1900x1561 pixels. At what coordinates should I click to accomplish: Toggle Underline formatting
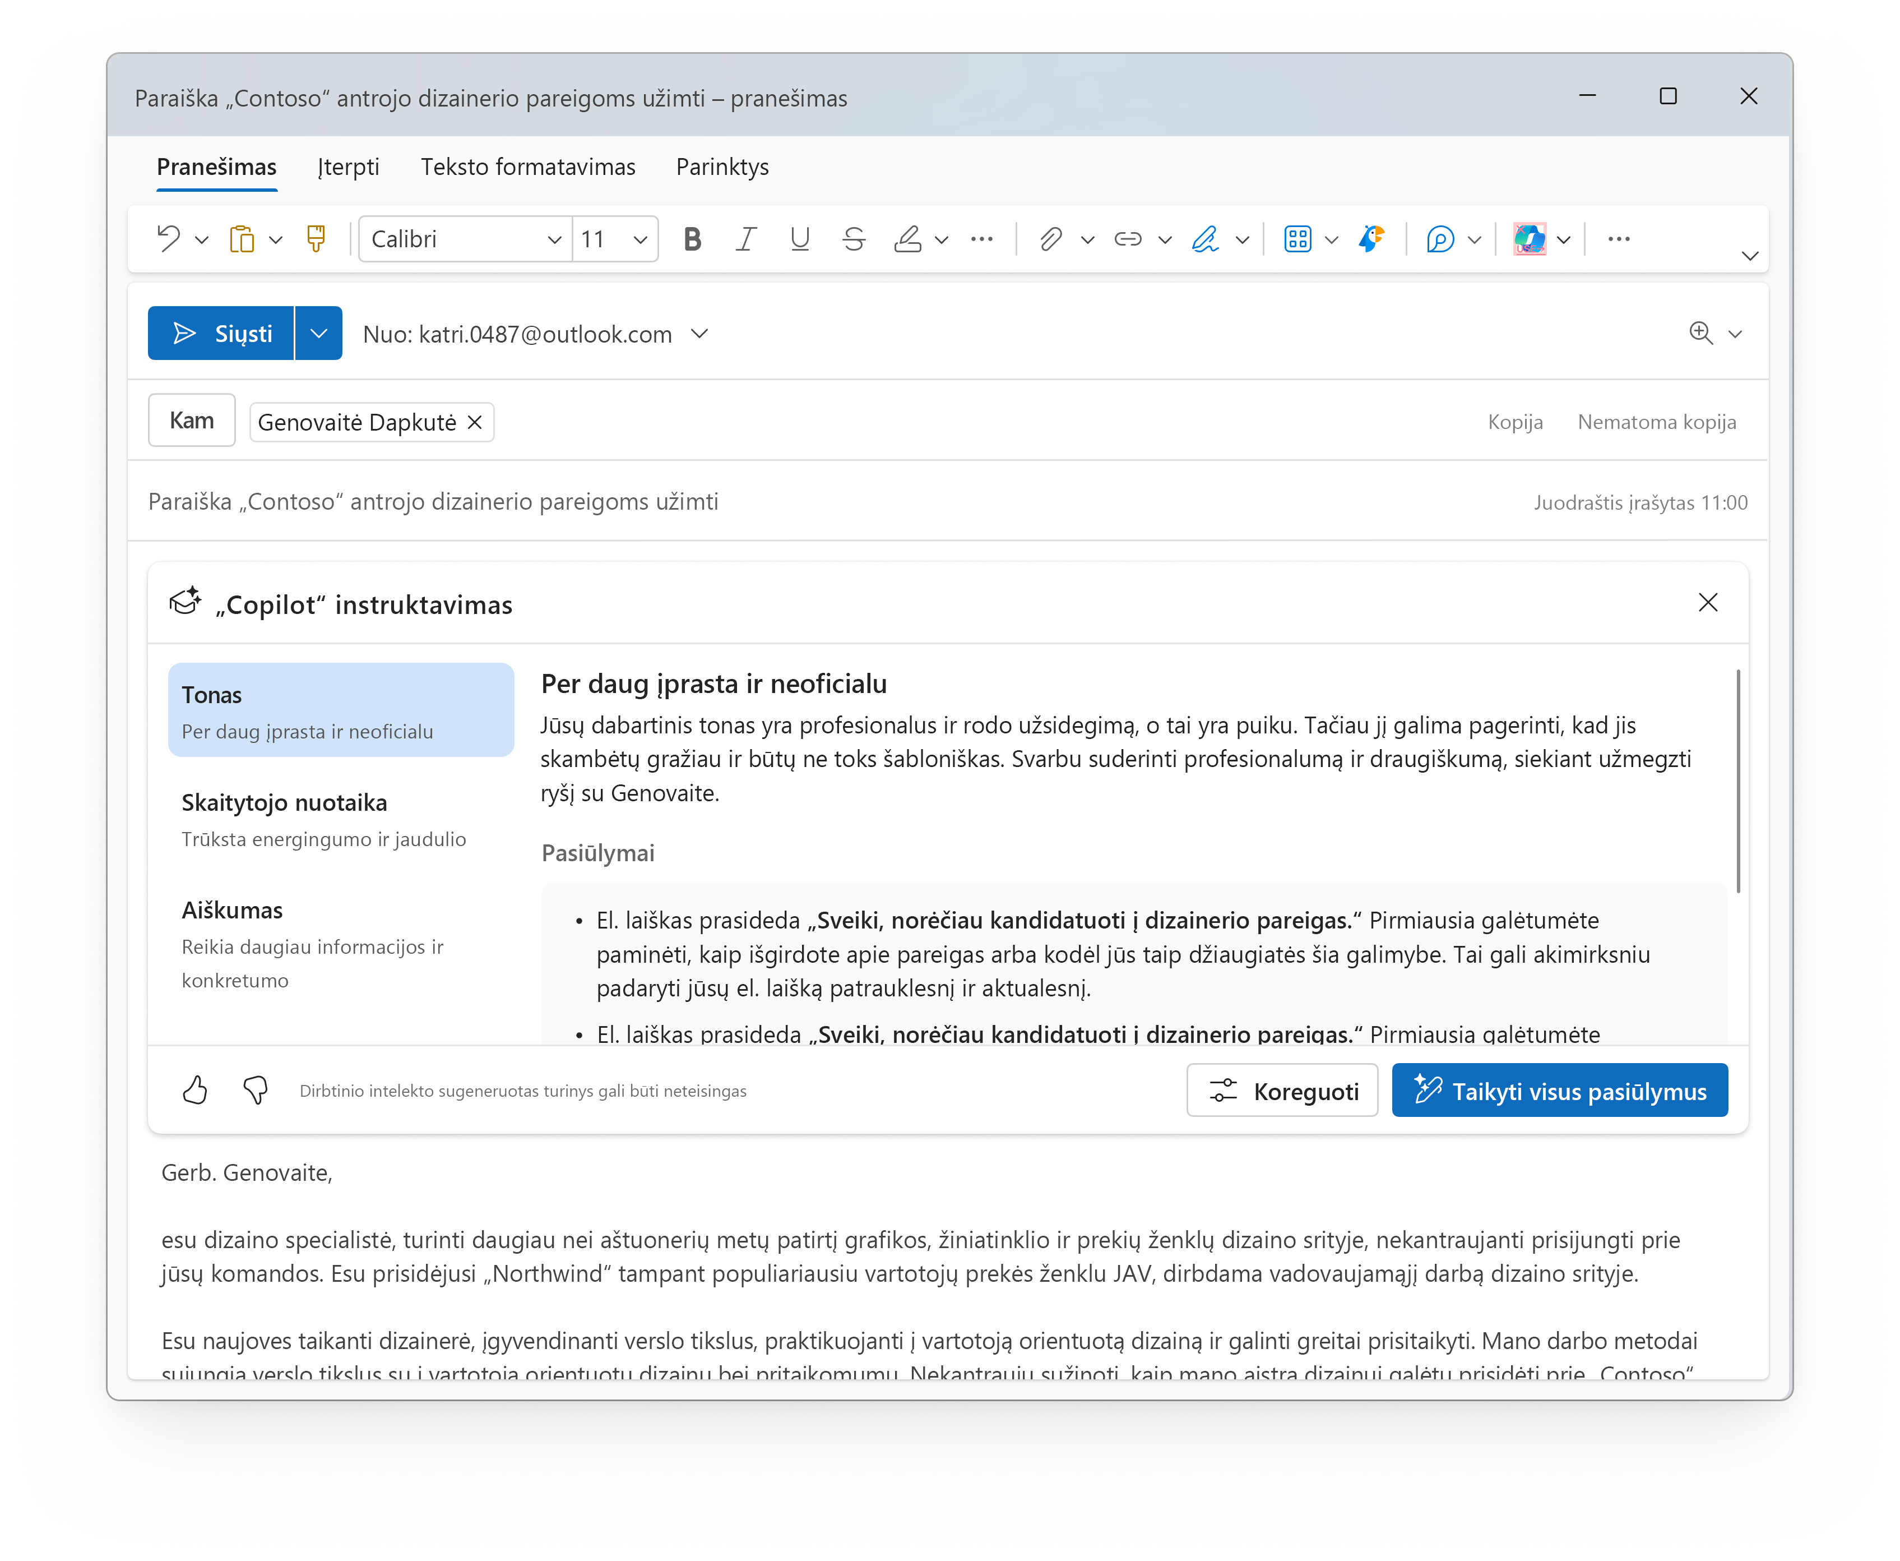click(800, 239)
